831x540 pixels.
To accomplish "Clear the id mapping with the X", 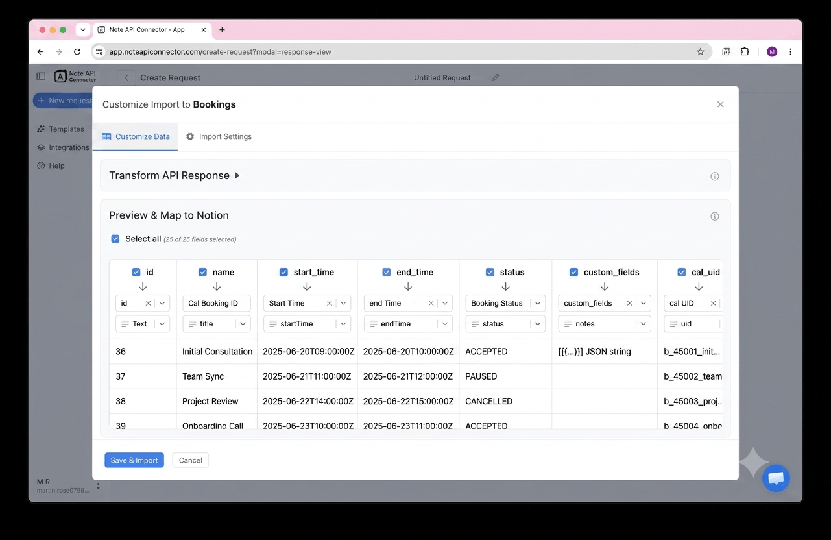I will pos(148,303).
